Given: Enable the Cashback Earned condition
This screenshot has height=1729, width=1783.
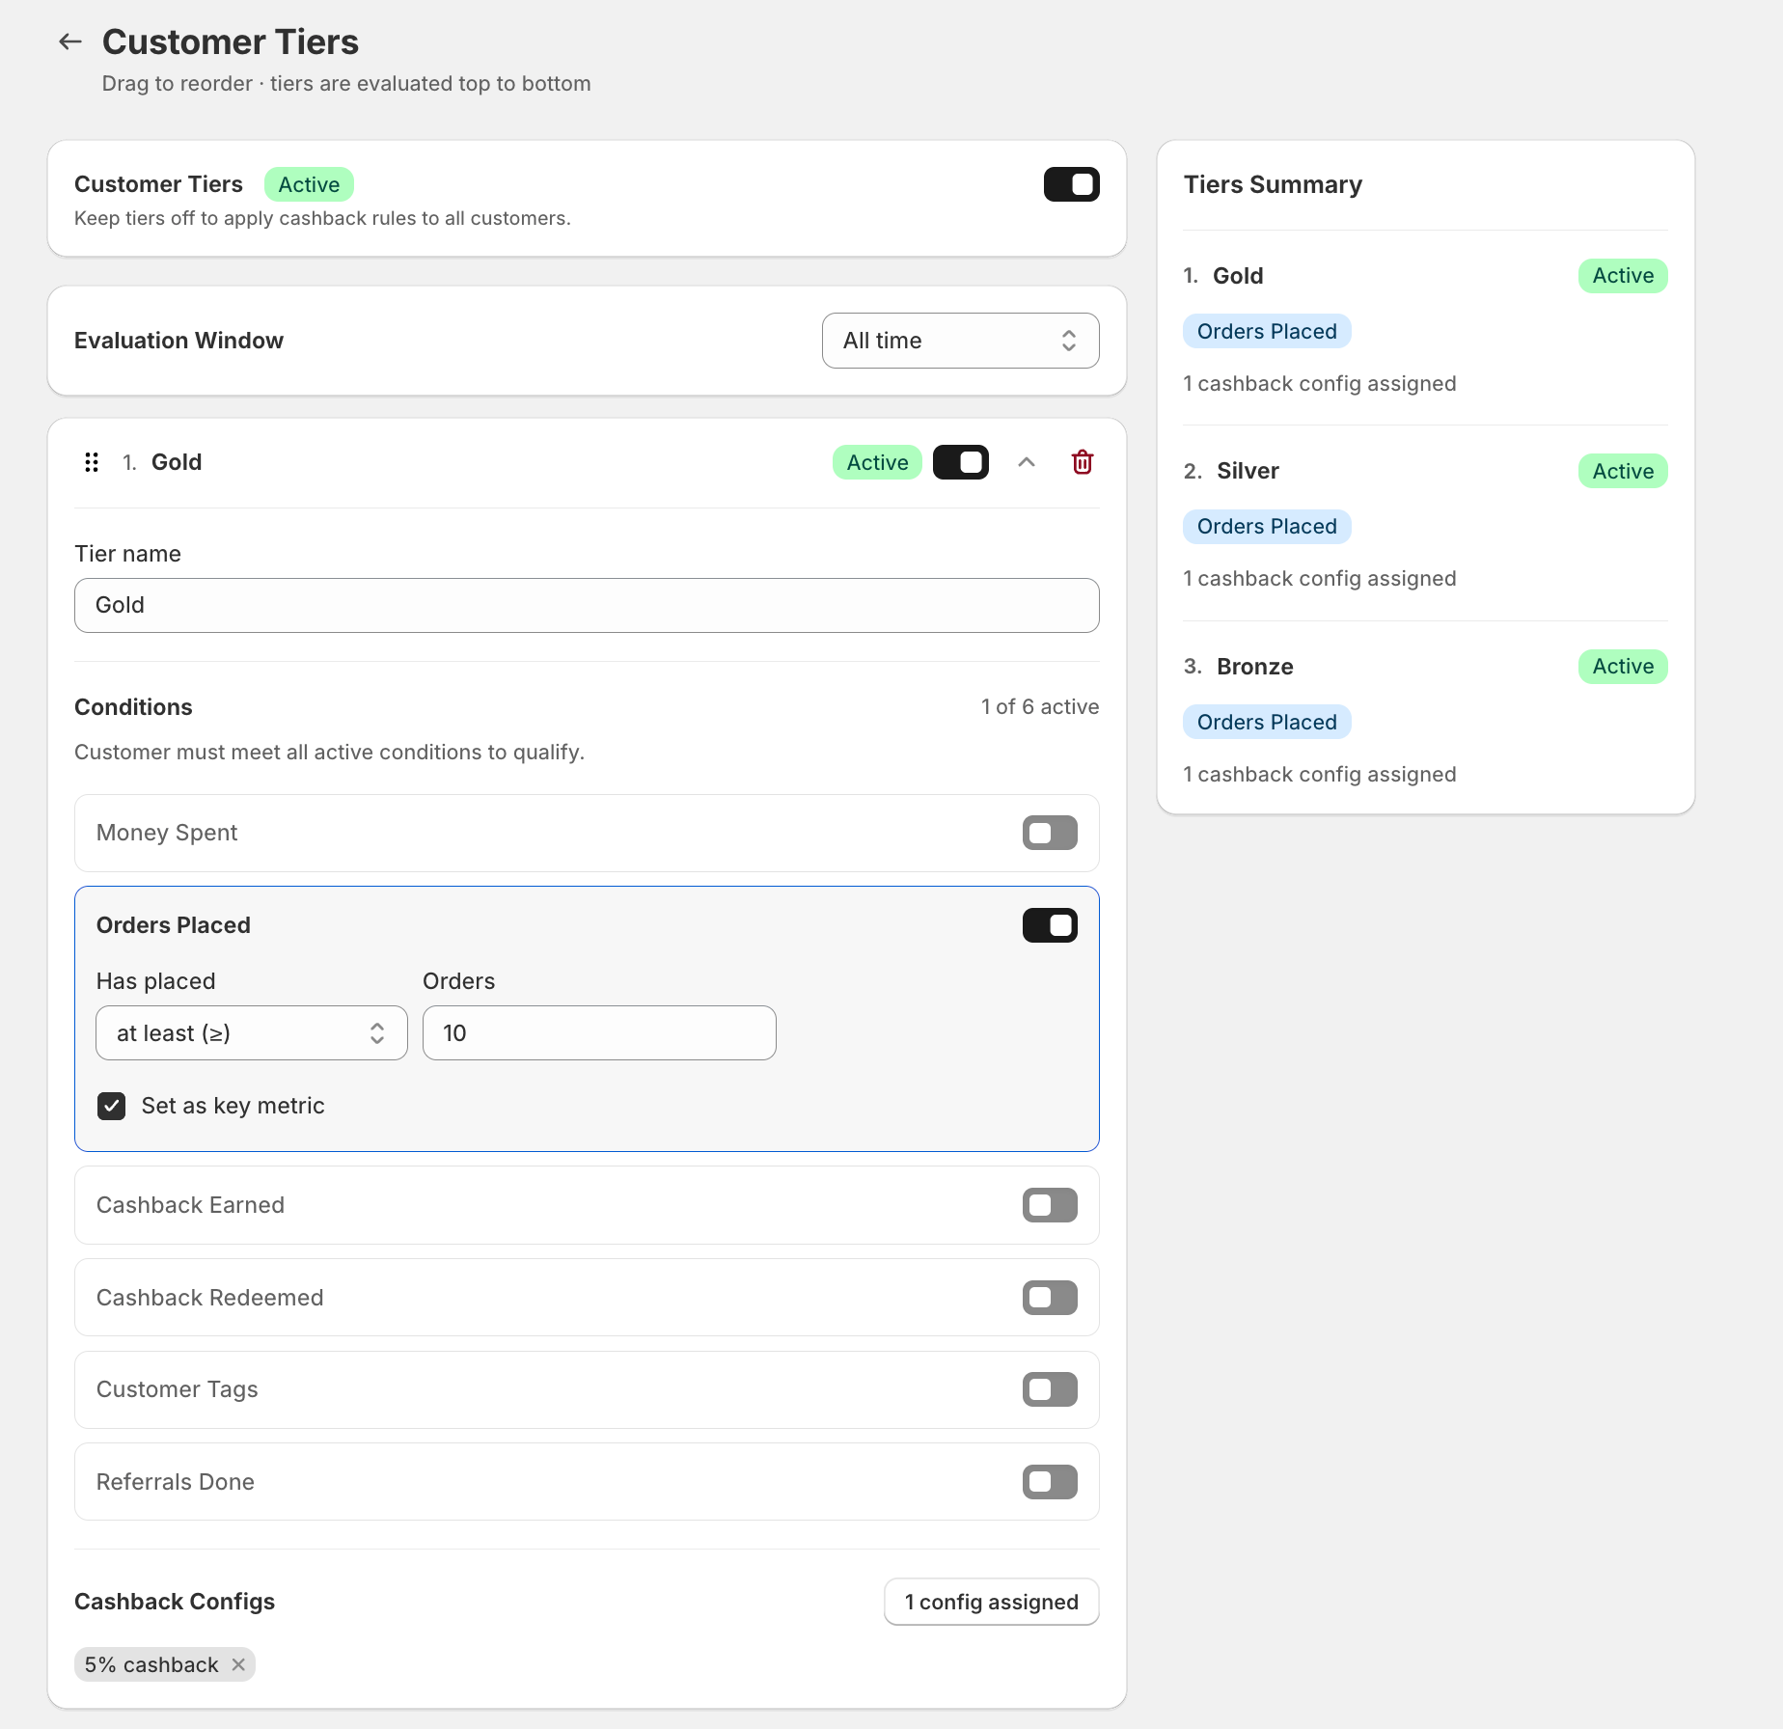Looking at the screenshot, I should click(1049, 1205).
